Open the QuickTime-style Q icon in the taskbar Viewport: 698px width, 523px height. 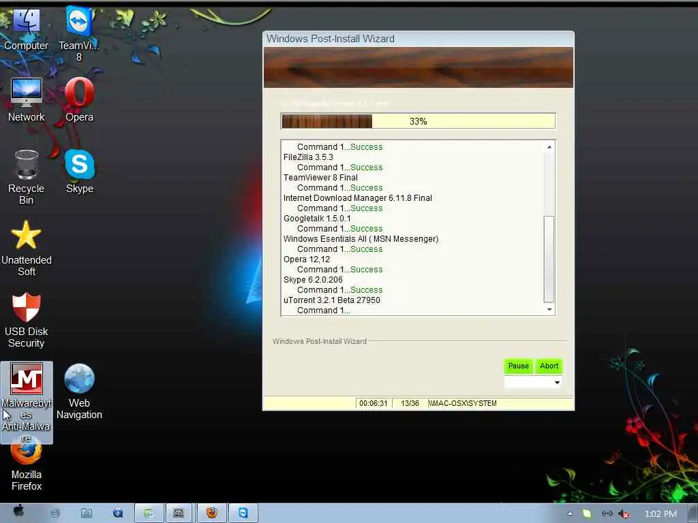118,513
